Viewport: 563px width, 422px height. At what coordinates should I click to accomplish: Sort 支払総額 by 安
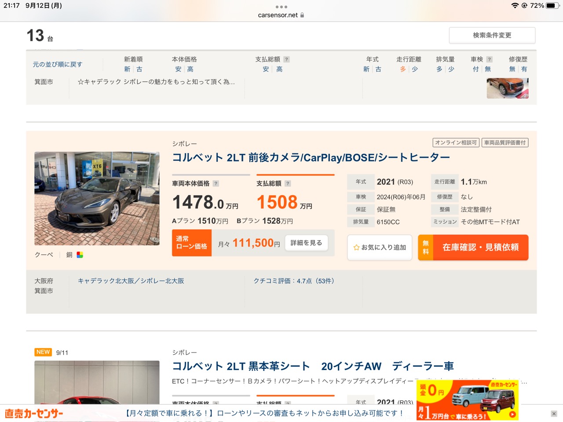pos(266,69)
